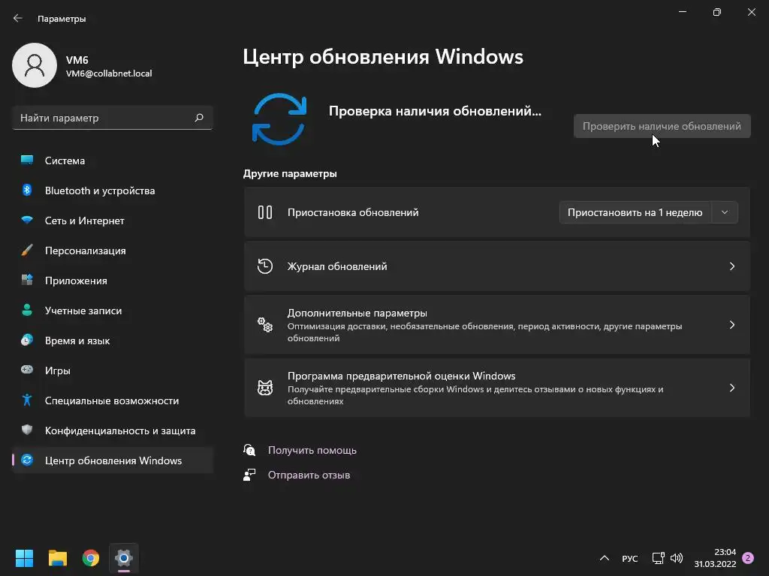This screenshot has height=576, width=769.
Task: Go to Персонализация settings
Action: click(113, 250)
